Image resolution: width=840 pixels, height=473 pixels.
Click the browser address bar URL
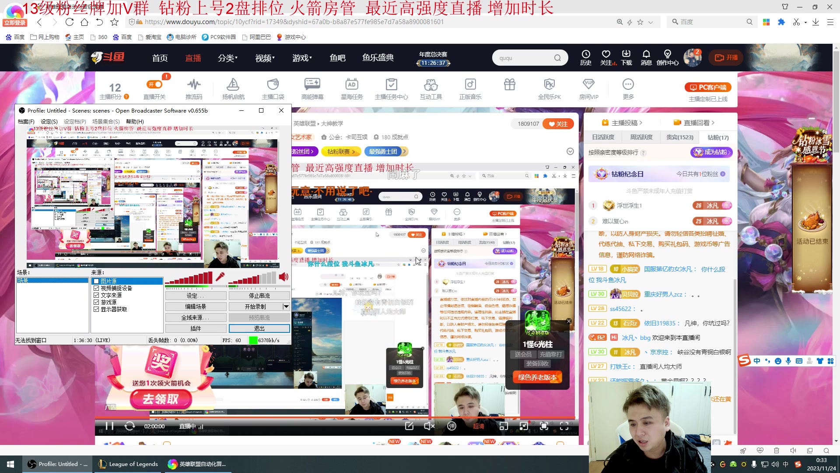(x=294, y=22)
